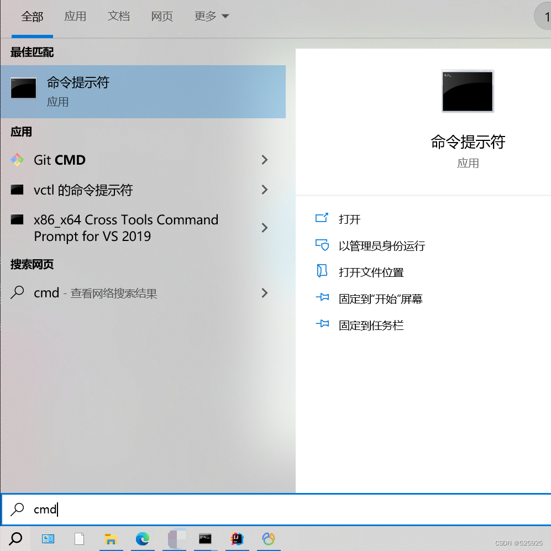Open the command prompt taskbar icon
551x551 pixels.
click(x=205, y=539)
